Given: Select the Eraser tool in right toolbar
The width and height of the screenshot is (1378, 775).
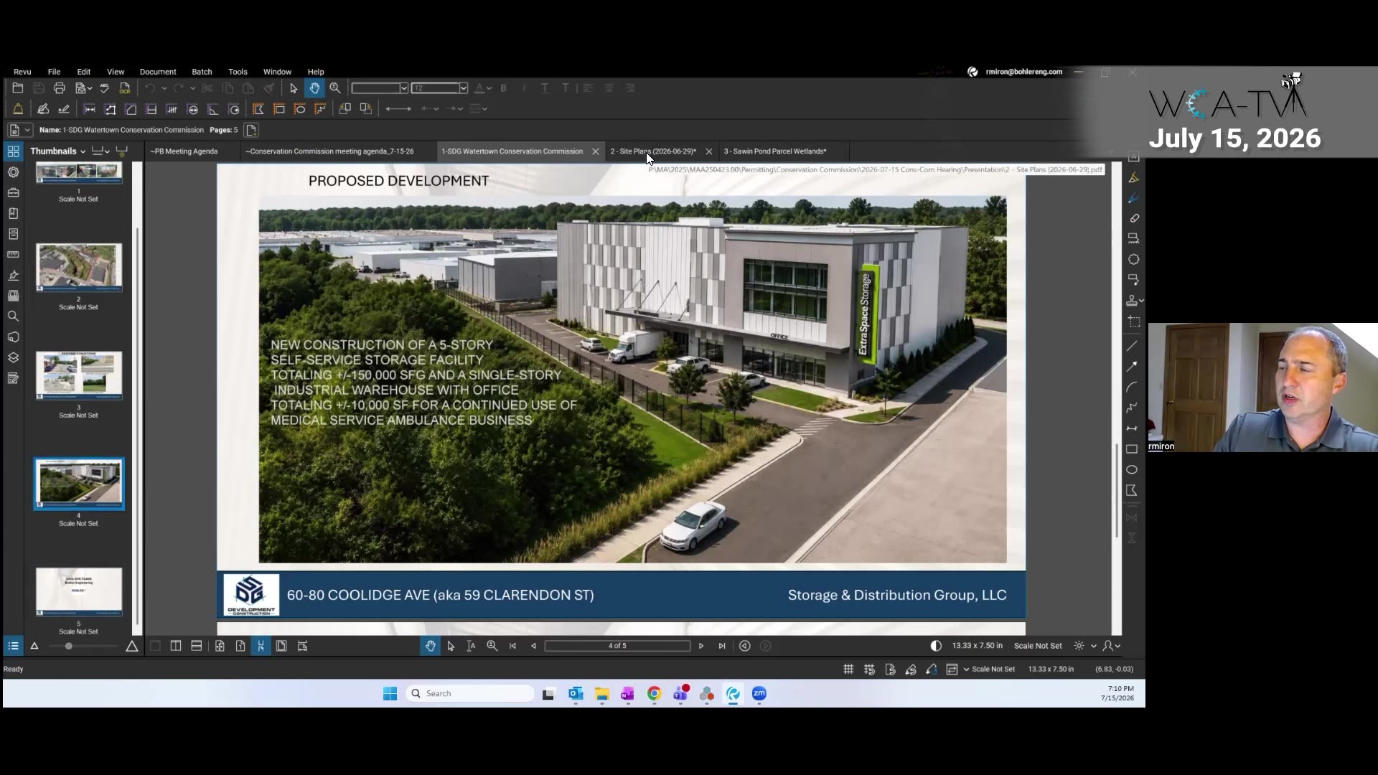Looking at the screenshot, I should point(1134,218).
